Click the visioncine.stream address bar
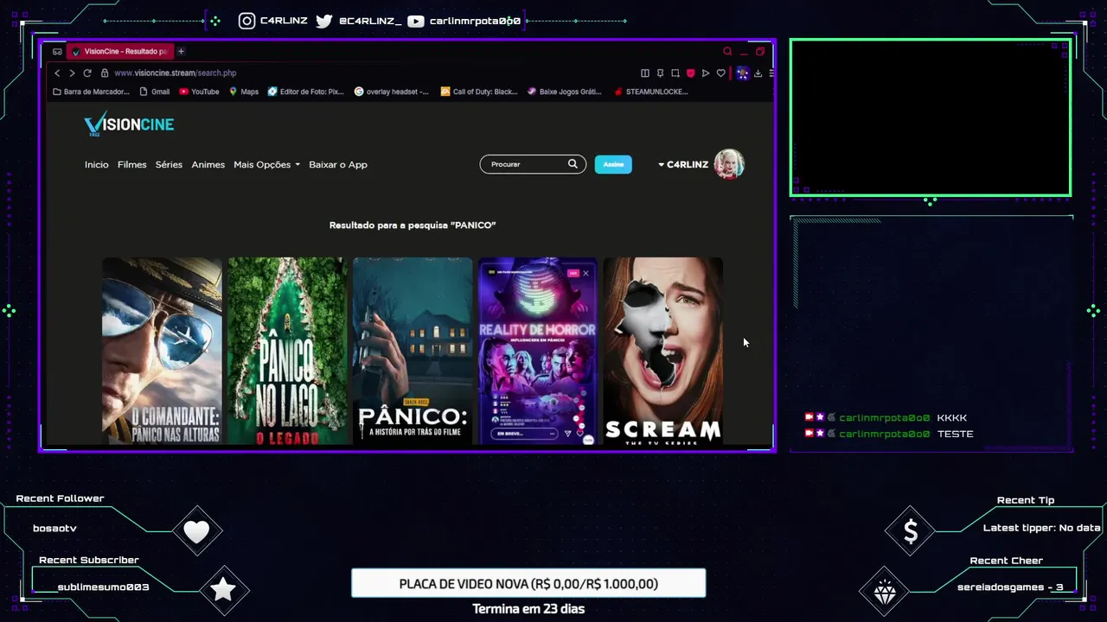1107x622 pixels. [x=176, y=73]
